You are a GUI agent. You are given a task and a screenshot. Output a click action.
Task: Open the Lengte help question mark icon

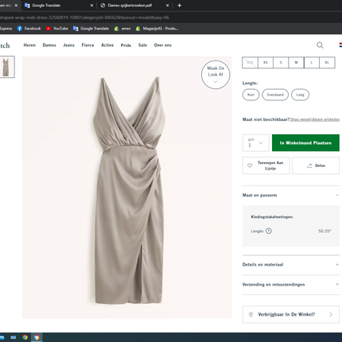[x=269, y=231]
